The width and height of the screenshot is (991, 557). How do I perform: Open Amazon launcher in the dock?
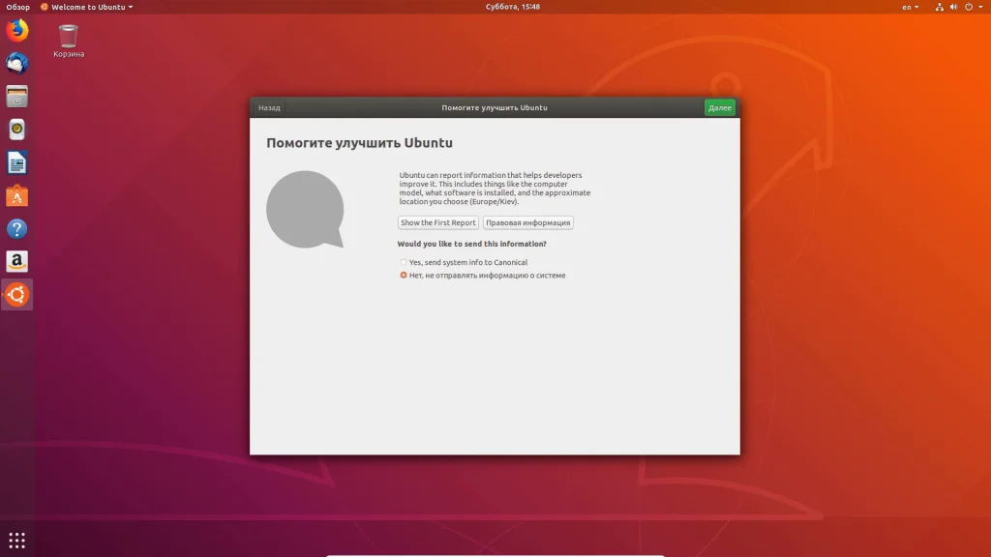point(17,261)
